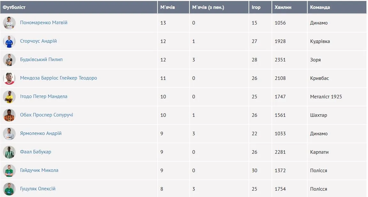Follow the Будківський Пилип link
This screenshot has width=368, height=197.
point(41,60)
